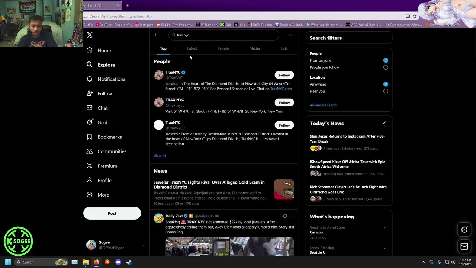Switch to the Media search tab
The height and width of the screenshot is (268, 476).
click(x=255, y=48)
